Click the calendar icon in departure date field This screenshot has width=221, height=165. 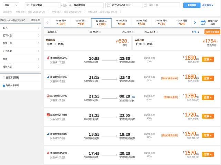tap(108, 5)
